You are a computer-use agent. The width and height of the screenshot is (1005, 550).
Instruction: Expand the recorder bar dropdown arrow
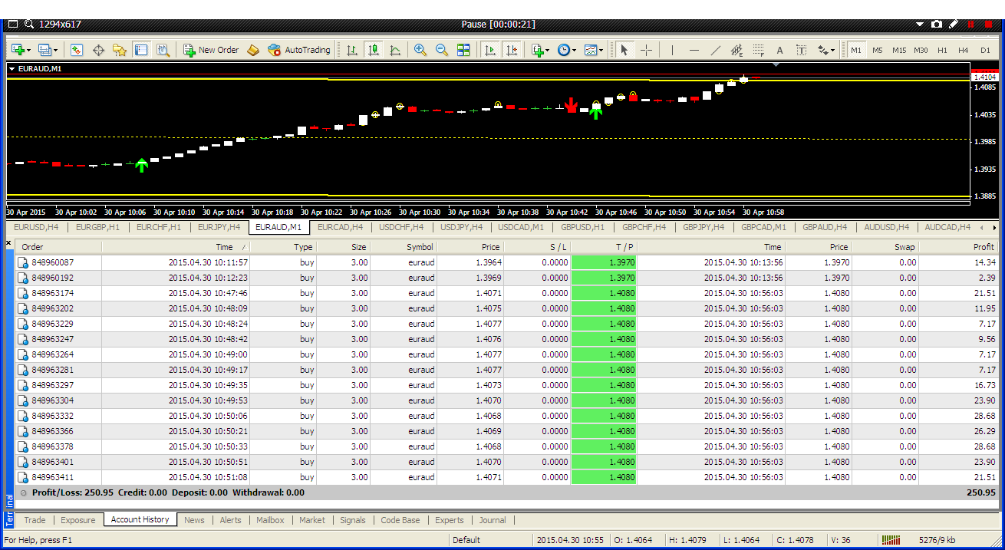tap(921, 25)
